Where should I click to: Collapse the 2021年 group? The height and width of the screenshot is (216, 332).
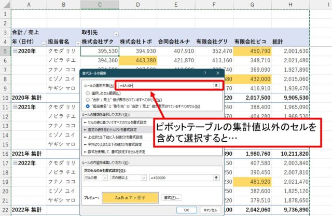[15, 107]
